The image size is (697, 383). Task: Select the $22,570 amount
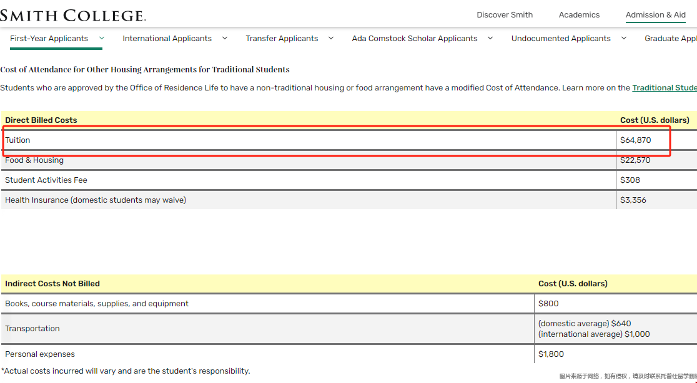635,160
